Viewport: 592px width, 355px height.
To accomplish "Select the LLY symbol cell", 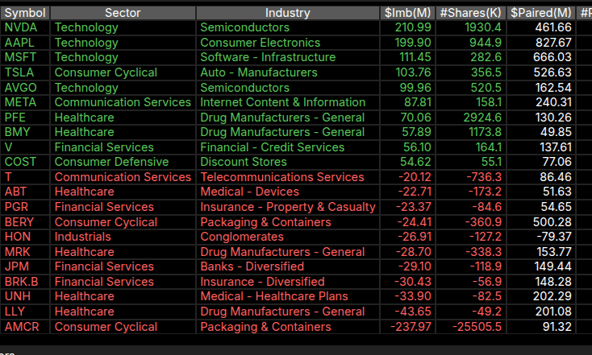I will (x=25, y=312).
